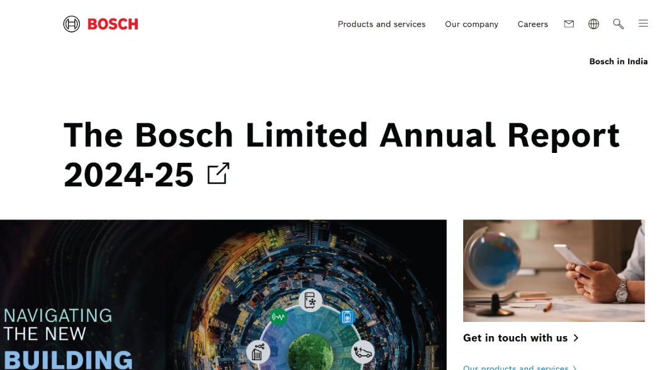Open the hamburger menu icon
667x370 pixels.
[x=643, y=23]
